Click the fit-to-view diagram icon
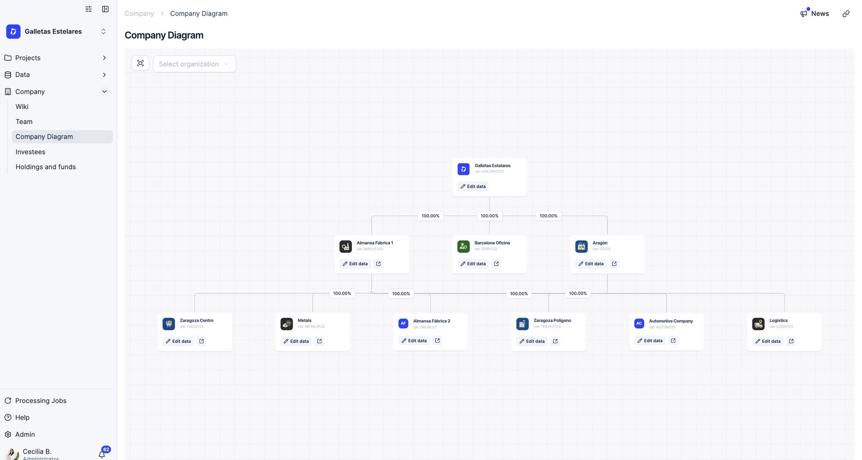The width and height of the screenshot is (862, 460). (141, 63)
